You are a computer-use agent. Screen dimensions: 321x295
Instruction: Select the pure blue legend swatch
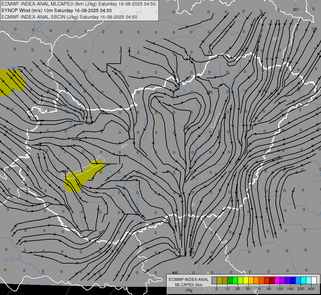(293, 280)
